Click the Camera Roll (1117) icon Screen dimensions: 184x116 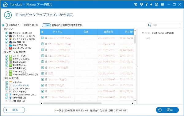pyautogui.click(x=10, y=33)
